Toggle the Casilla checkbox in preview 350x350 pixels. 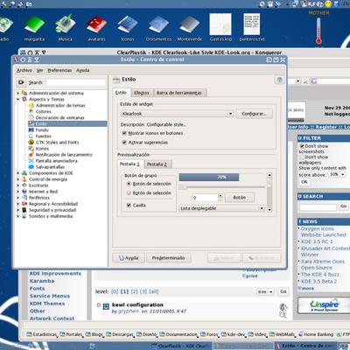(129, 206)
